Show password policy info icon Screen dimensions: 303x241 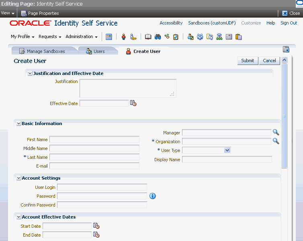point(152,196)
